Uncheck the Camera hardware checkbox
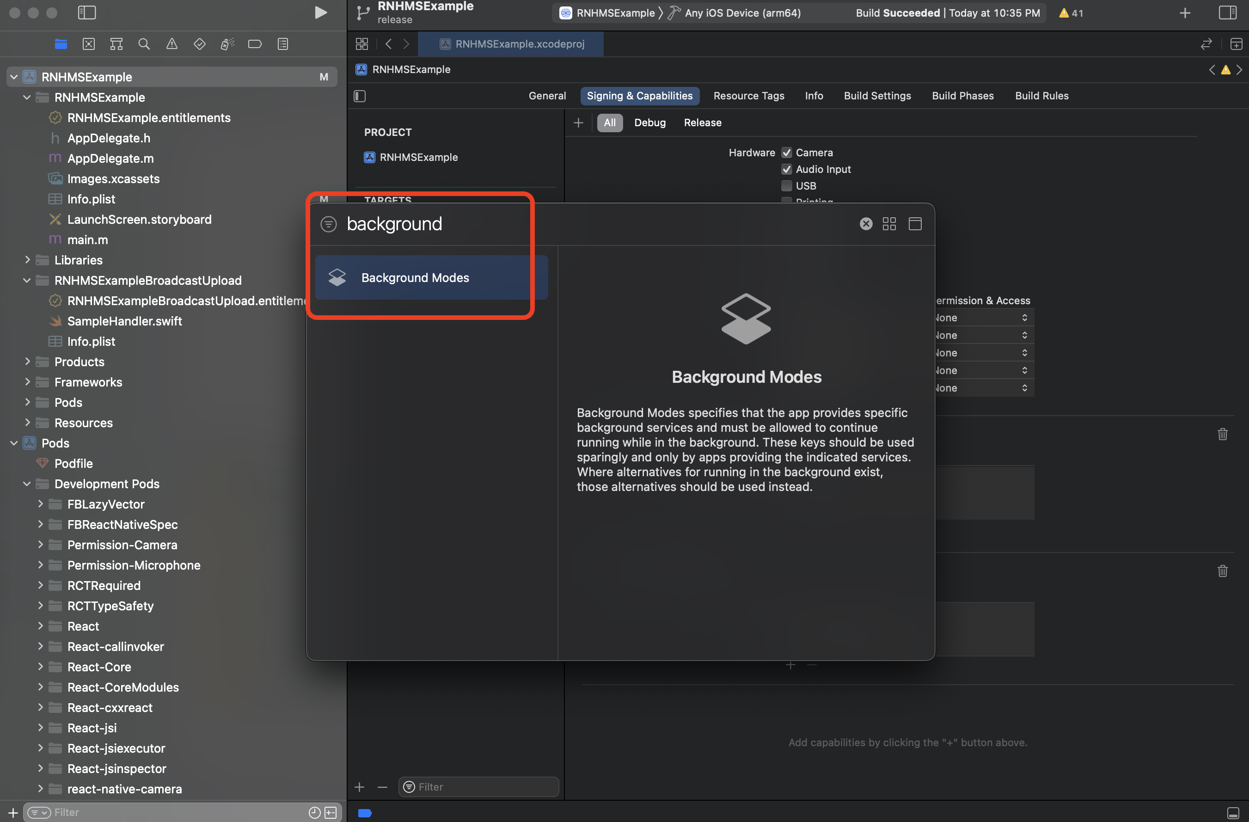 [786, 153]
